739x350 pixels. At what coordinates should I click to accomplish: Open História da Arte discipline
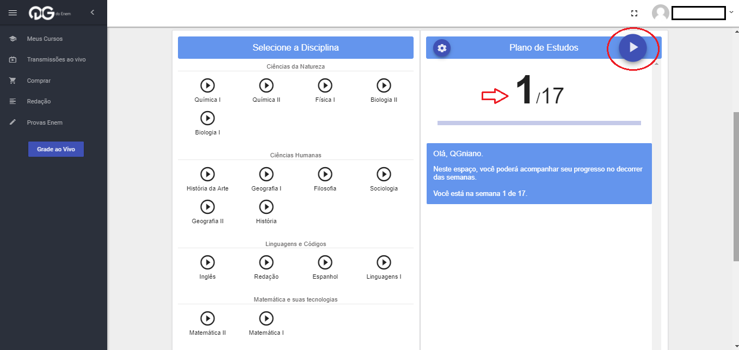pyautogui.click(x=207, y=174)
